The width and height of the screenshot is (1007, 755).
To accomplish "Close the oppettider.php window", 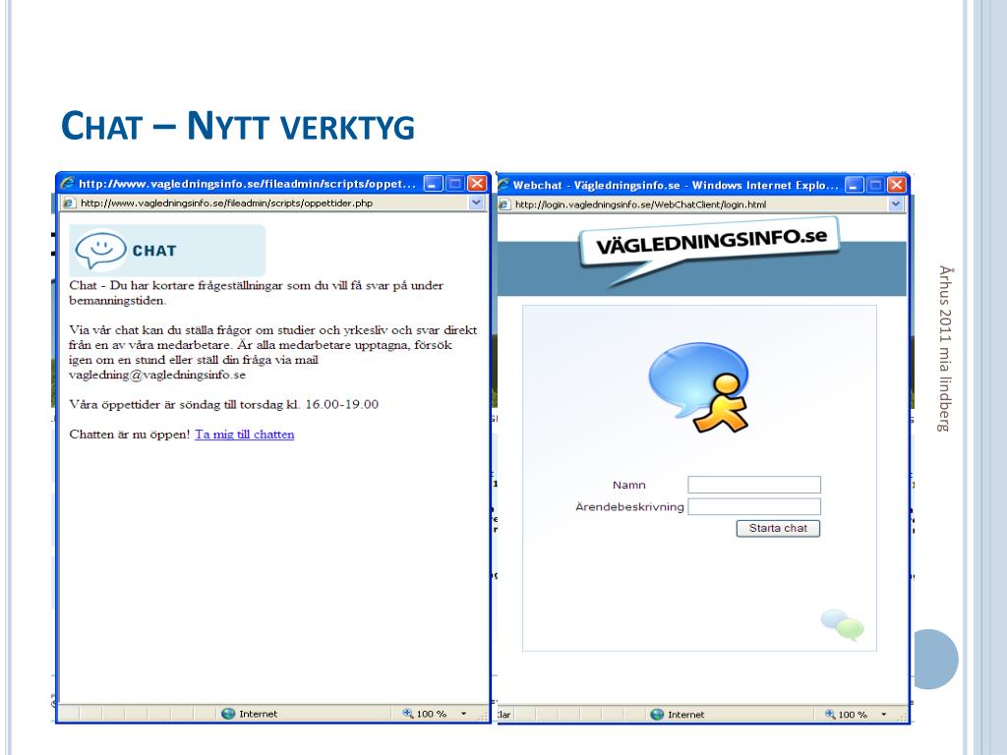I will [477, 184].
